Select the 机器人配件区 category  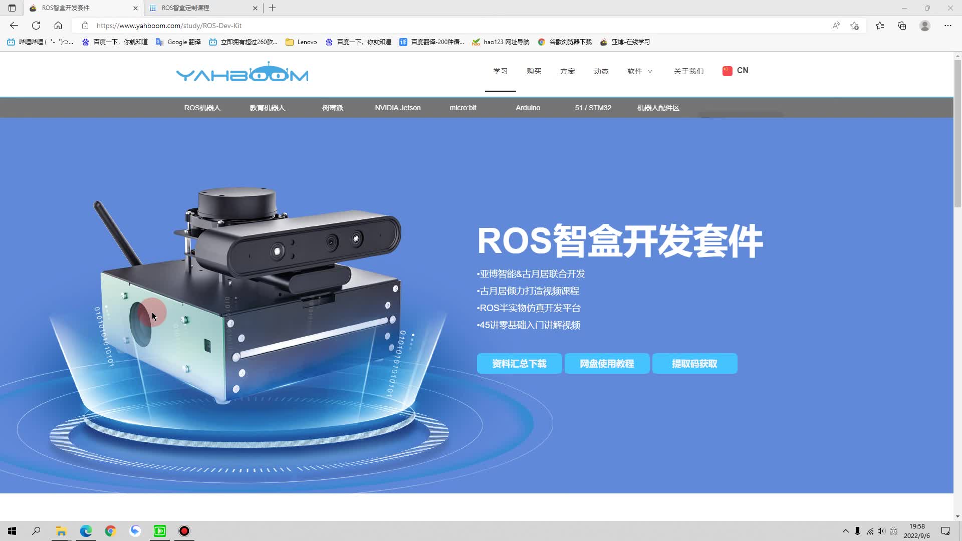(658, 108)
